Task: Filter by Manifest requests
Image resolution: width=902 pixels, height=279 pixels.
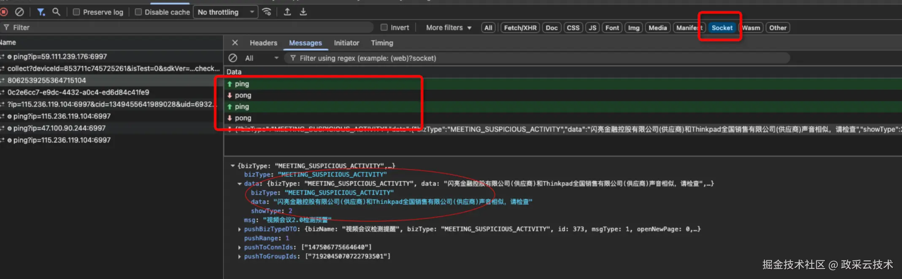Action: coord(689,28)
